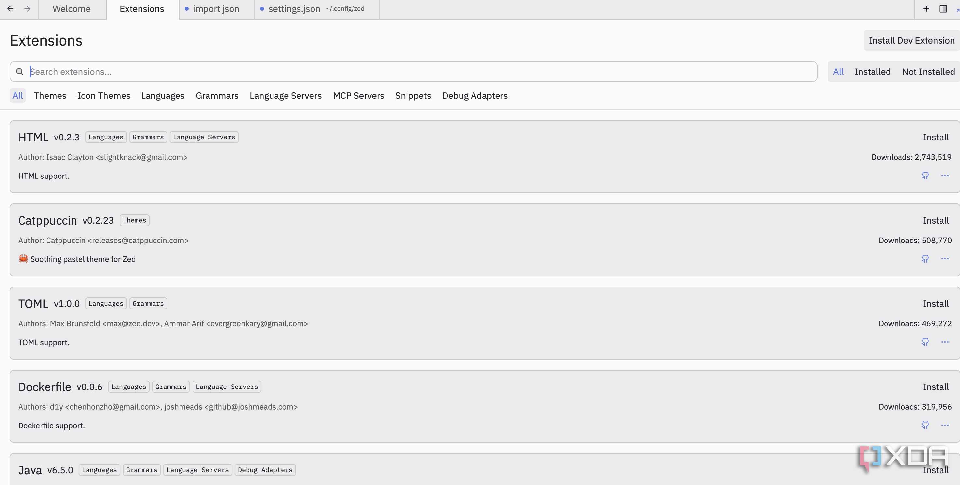Switch to the Welcome tab
This screenshot has height=485, width=960.
click(x=72, y=9)
